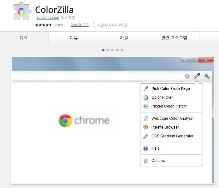
Task: Click the bookmark star icon in address bar
Action: pyautogui.click(x=187, y=76)
